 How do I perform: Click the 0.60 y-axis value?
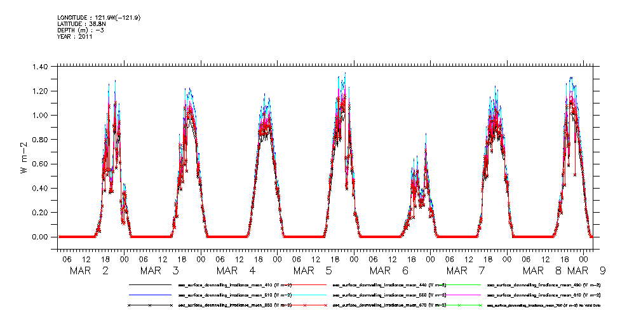click(41, 164)
